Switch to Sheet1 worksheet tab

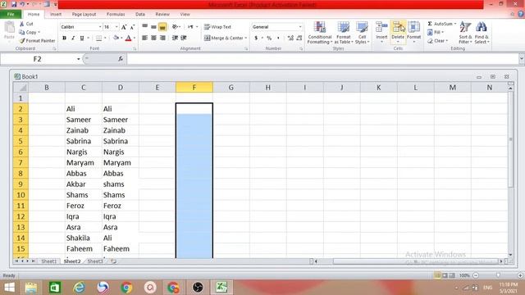[x=49, y=261]
